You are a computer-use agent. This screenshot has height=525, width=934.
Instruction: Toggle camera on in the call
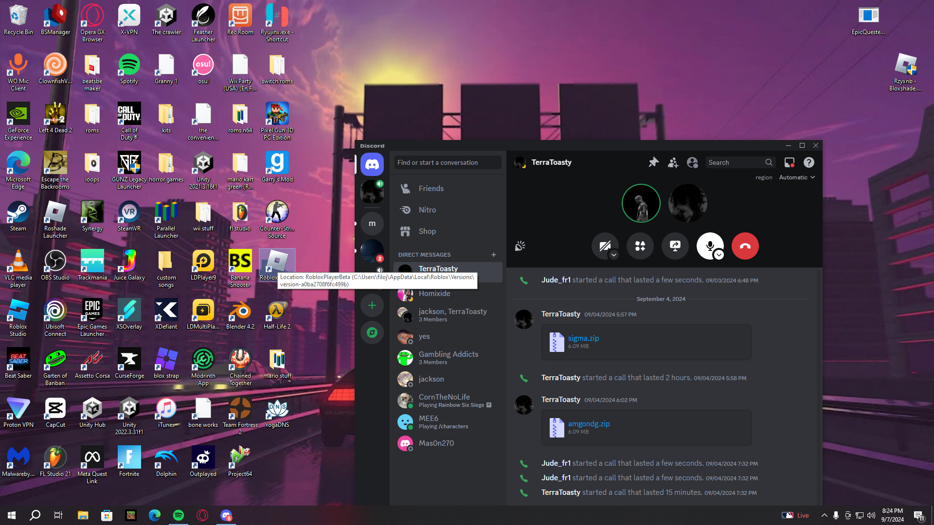click(x=604, y=245)
